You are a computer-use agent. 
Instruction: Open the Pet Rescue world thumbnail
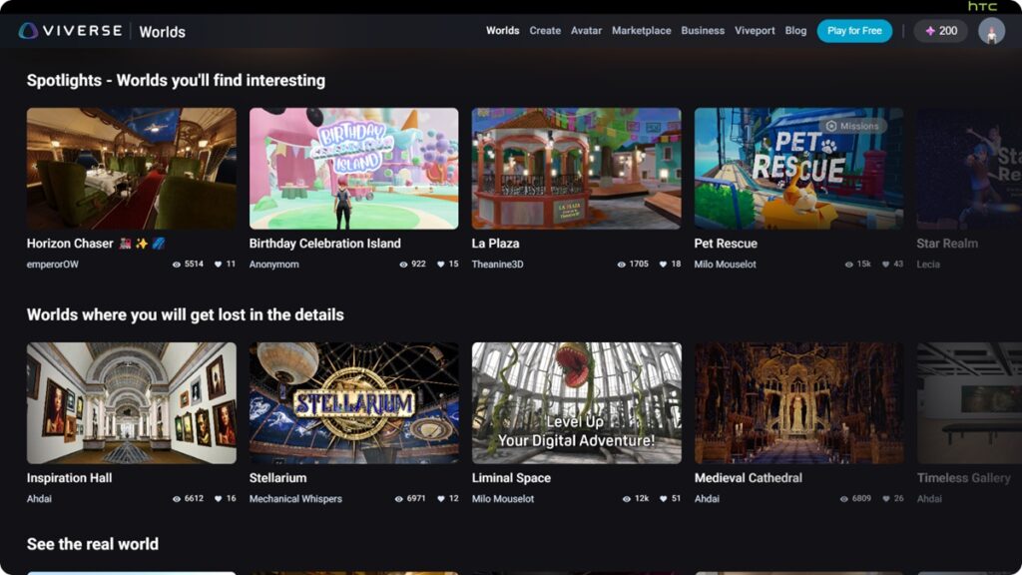[x=799, y=168]
